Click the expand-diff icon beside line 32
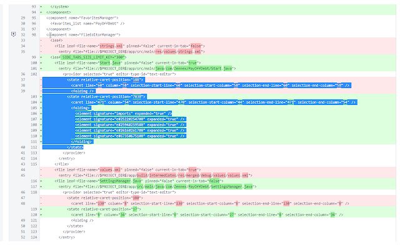 tap(14, 34)
